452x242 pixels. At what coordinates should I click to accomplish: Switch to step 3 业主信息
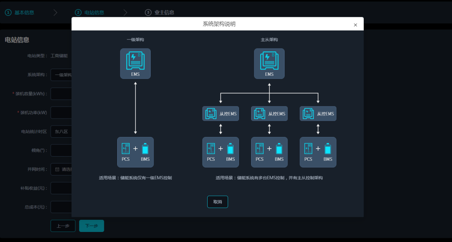coord(159,13)
